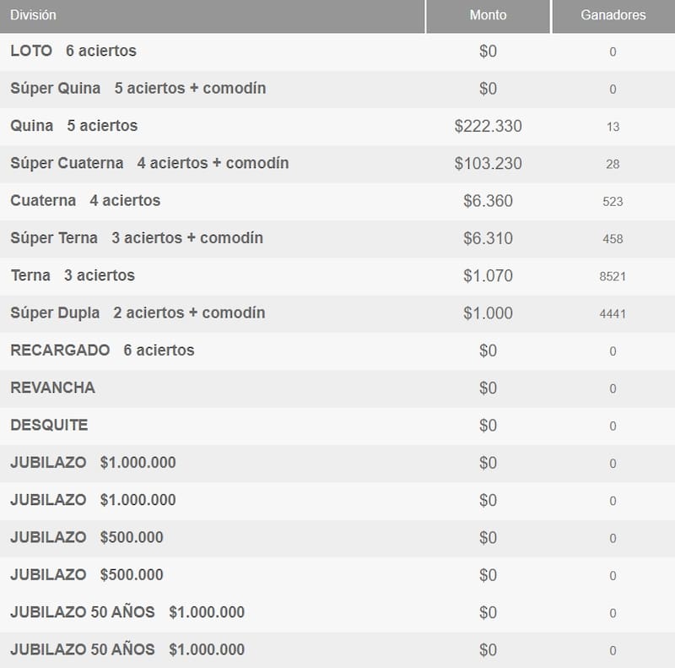Select the DESQUITE row label
675x668 pixels.
click(x=49, y=425)
